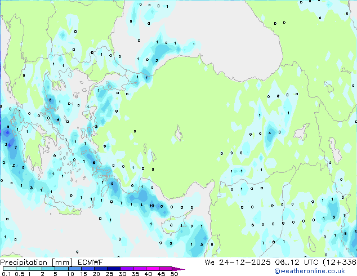Image resolution: width=357 pixels, height=276 pixels.
Task: Click the 'Precipitation [mm]' title text
Action: coord(37,262)
